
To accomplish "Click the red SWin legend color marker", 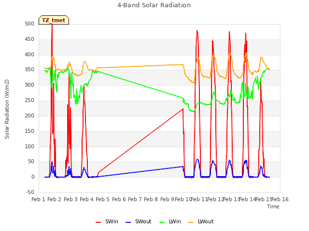I will (98, 222).
